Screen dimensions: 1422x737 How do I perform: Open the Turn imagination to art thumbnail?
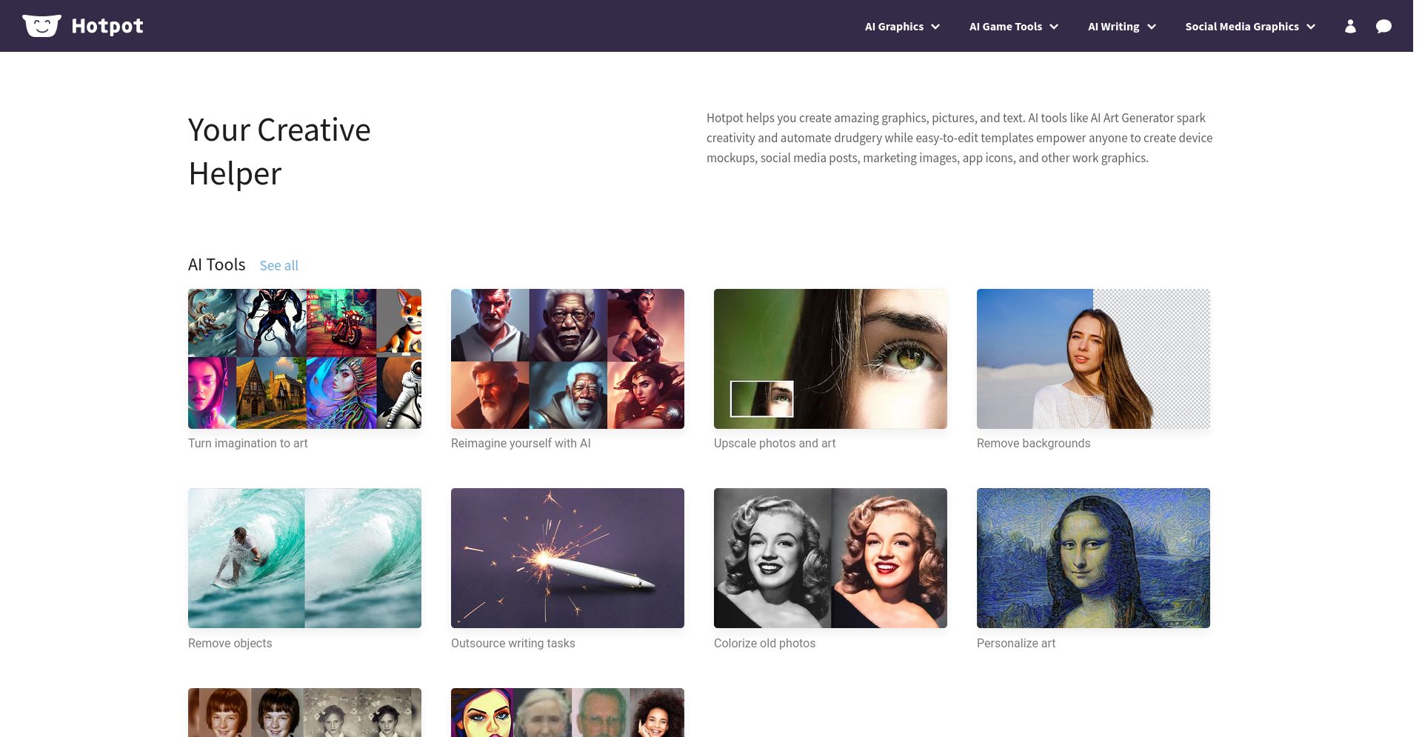pos(304,359)
